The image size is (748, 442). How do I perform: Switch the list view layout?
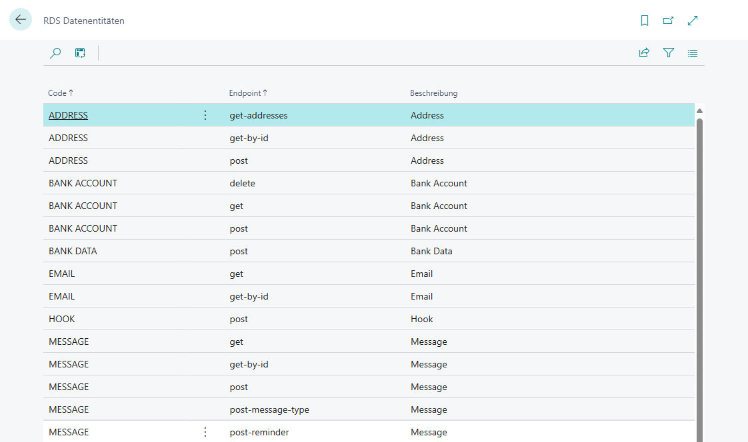coord(692,53)
